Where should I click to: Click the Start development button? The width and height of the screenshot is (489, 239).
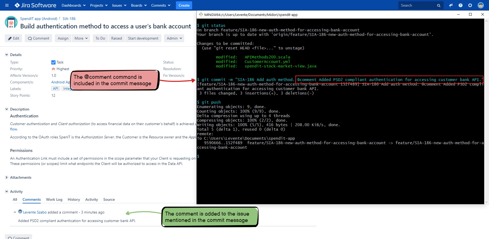coord(143,38)
